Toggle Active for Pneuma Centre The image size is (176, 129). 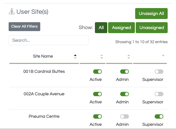tap(97, 117)
